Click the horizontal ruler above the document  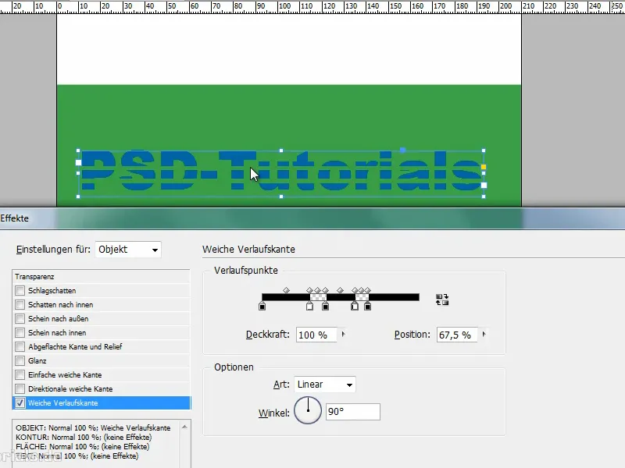(312, 7)
